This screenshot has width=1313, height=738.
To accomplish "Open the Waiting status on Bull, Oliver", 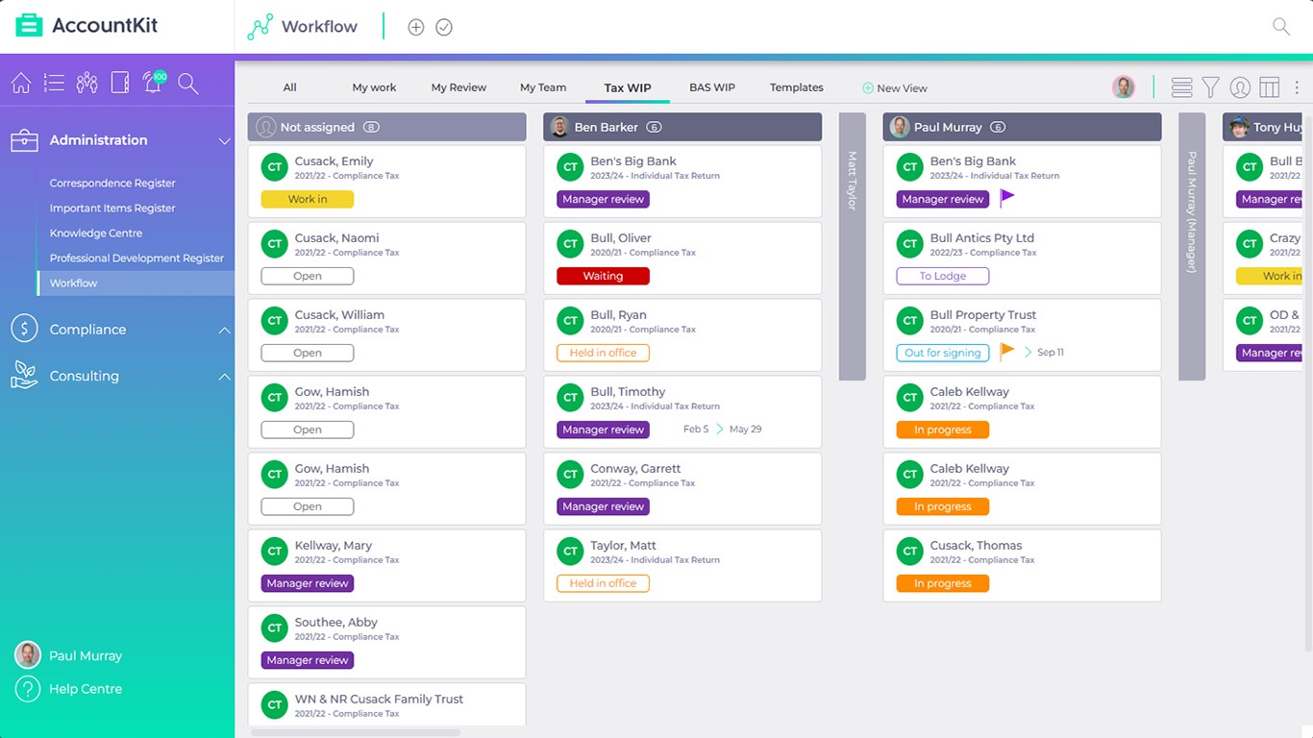I will (x=603, y=276).
